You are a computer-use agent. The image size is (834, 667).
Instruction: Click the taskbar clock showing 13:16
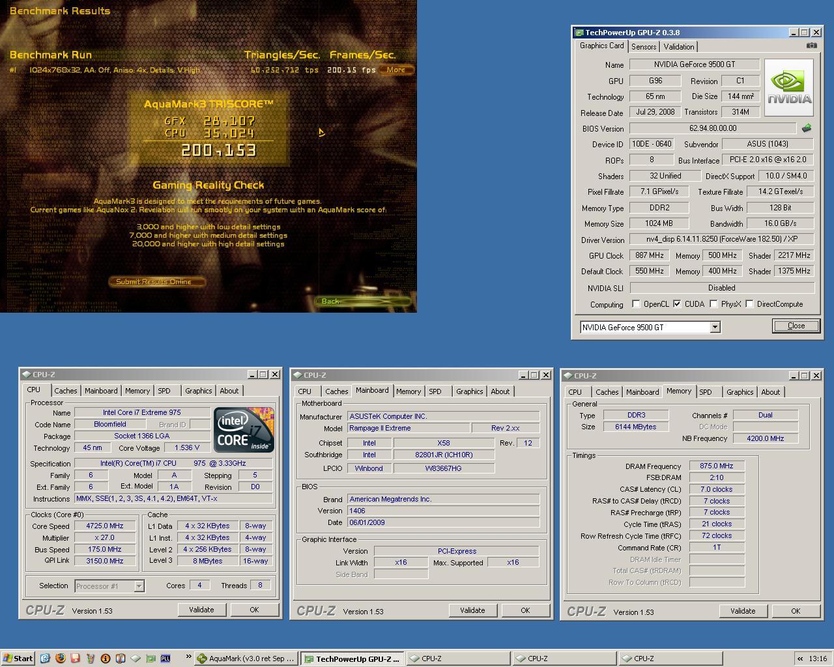(x=817, y=659)
